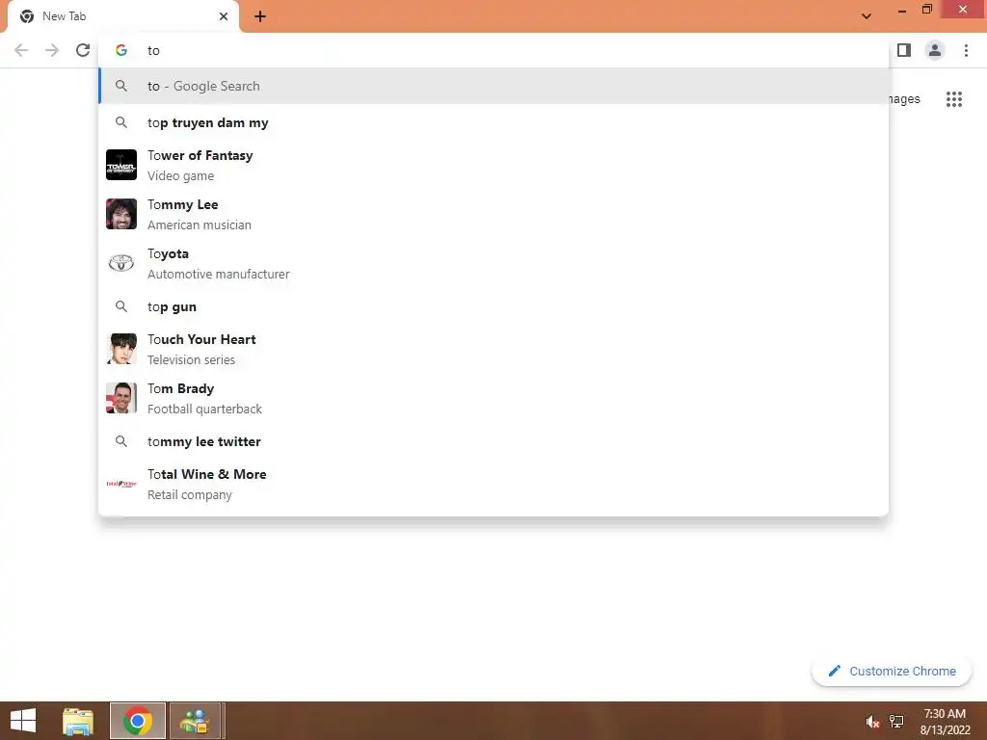This screenshot has width=987, height=740.
Task: Click the Touch Your Heart thumbnail
Action: [x=121, y=349]
